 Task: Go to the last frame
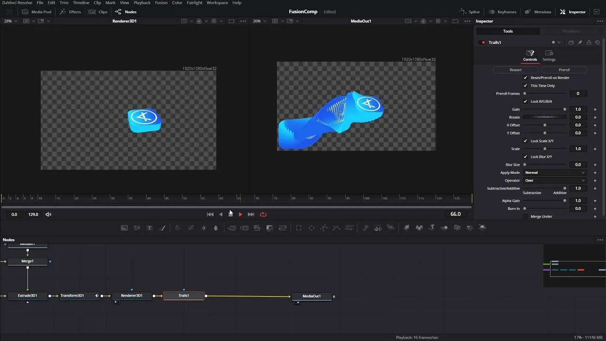tap(251, 215)
